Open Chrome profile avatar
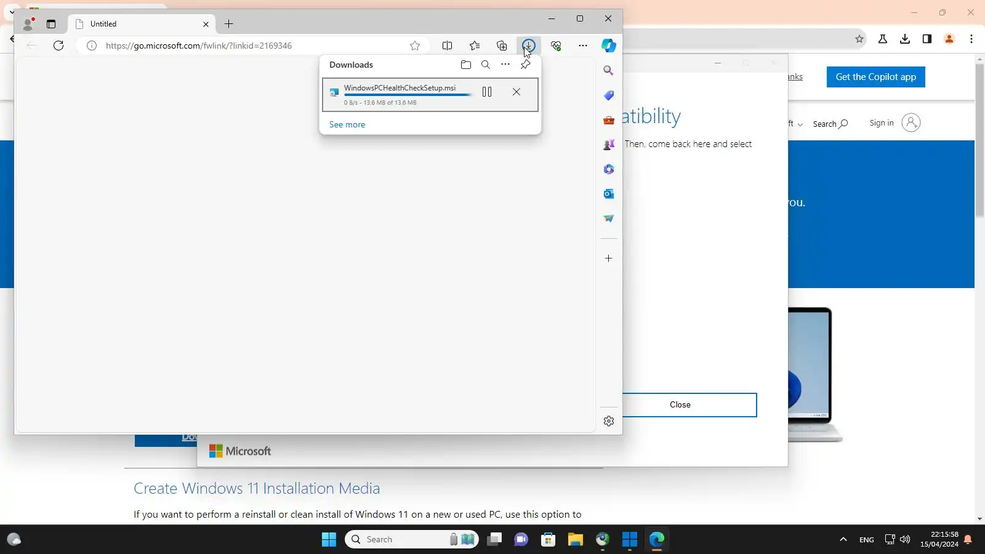Screen dimensions: 985x554 point(949,39)
